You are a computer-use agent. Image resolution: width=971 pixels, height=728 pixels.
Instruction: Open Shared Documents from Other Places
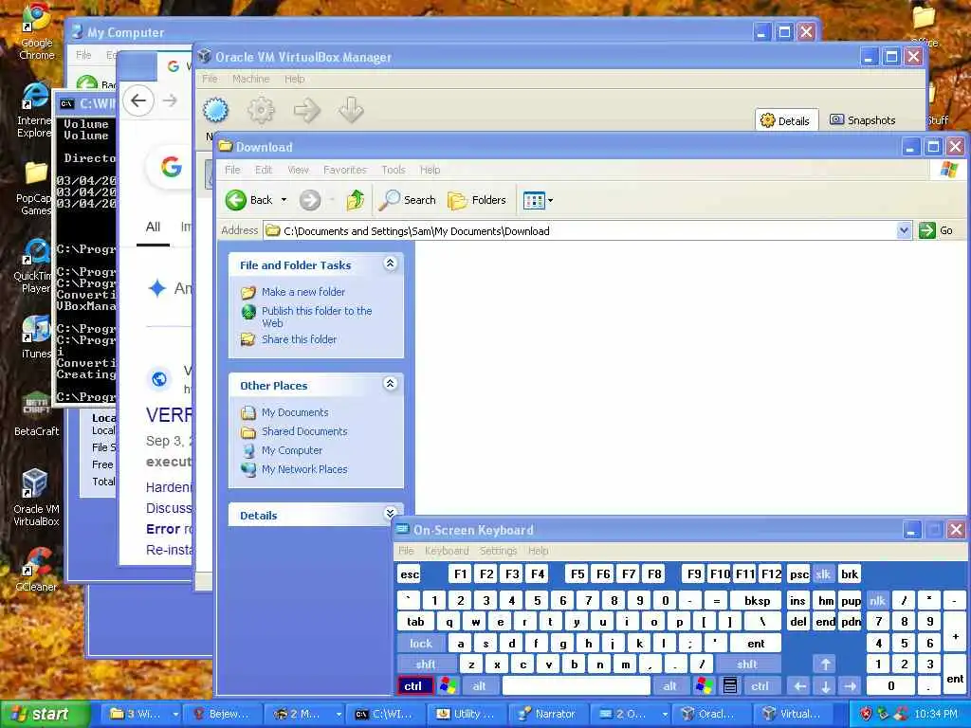(304, 431)
